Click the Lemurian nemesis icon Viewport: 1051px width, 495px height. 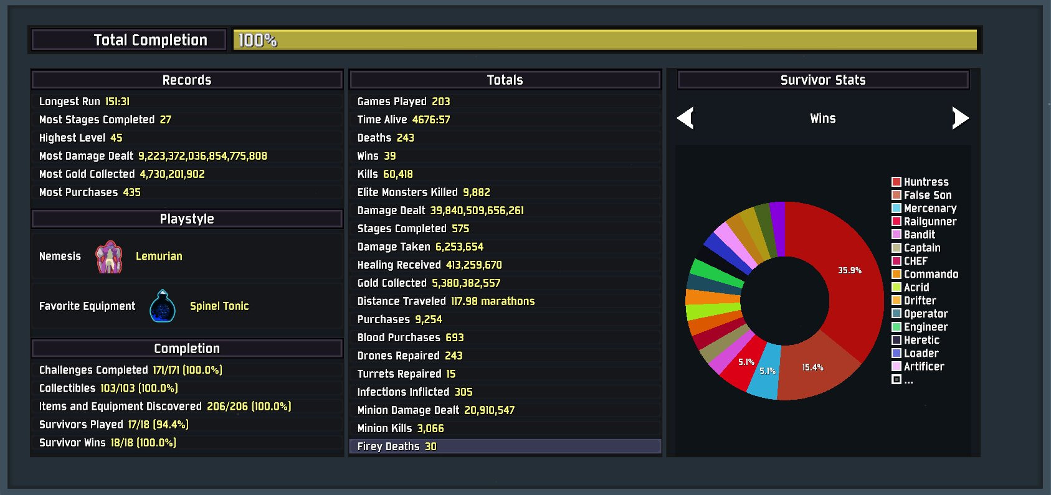pos(109,257)
